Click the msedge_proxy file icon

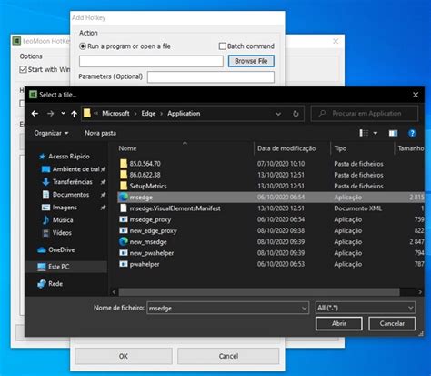click(124, 219)
